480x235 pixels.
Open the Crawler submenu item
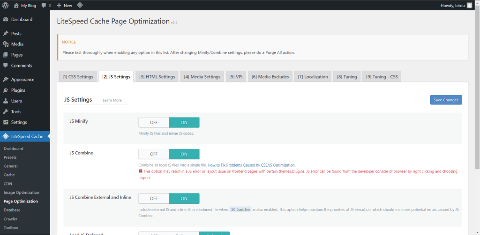click(10, 219)
